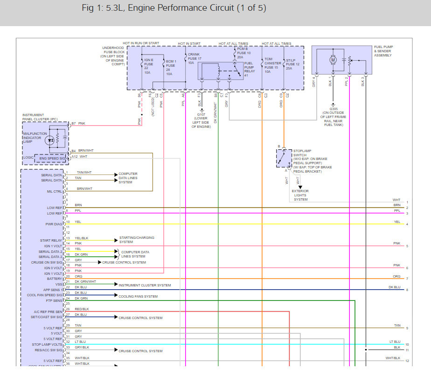Image resolution: width=431 pixels, height=376 pixels.
Task: Click the 'CRANK FUSE 17 10A' label
Action: pos(195,58)
